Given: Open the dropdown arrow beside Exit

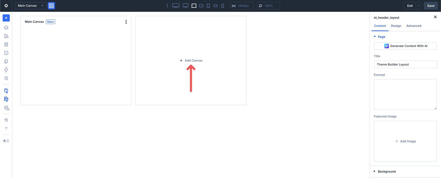Looking at the screenshot, I should coord(418,6).
